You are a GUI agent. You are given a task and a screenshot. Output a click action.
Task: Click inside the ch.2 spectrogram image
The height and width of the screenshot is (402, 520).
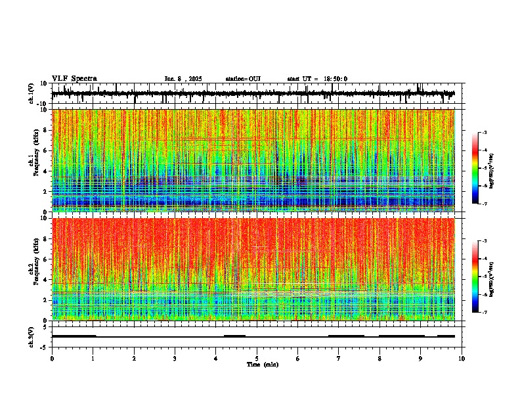253,269
